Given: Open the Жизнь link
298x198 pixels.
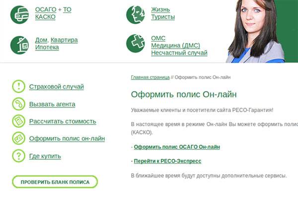Looking at the screenshot, I should (160, 9).
